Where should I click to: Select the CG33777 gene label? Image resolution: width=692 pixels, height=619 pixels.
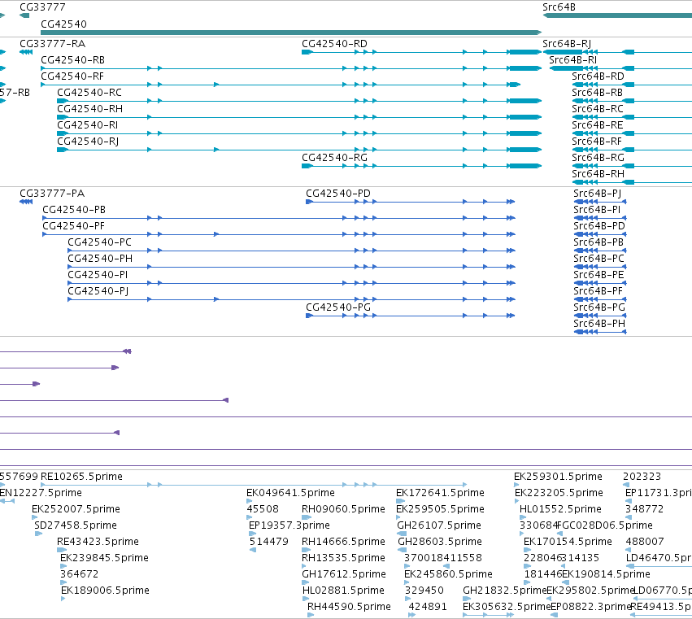(x=42, y=7)
